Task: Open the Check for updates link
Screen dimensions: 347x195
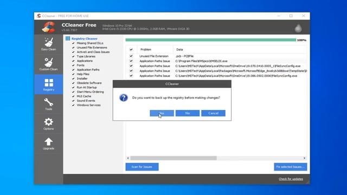Action: [291, 179]
